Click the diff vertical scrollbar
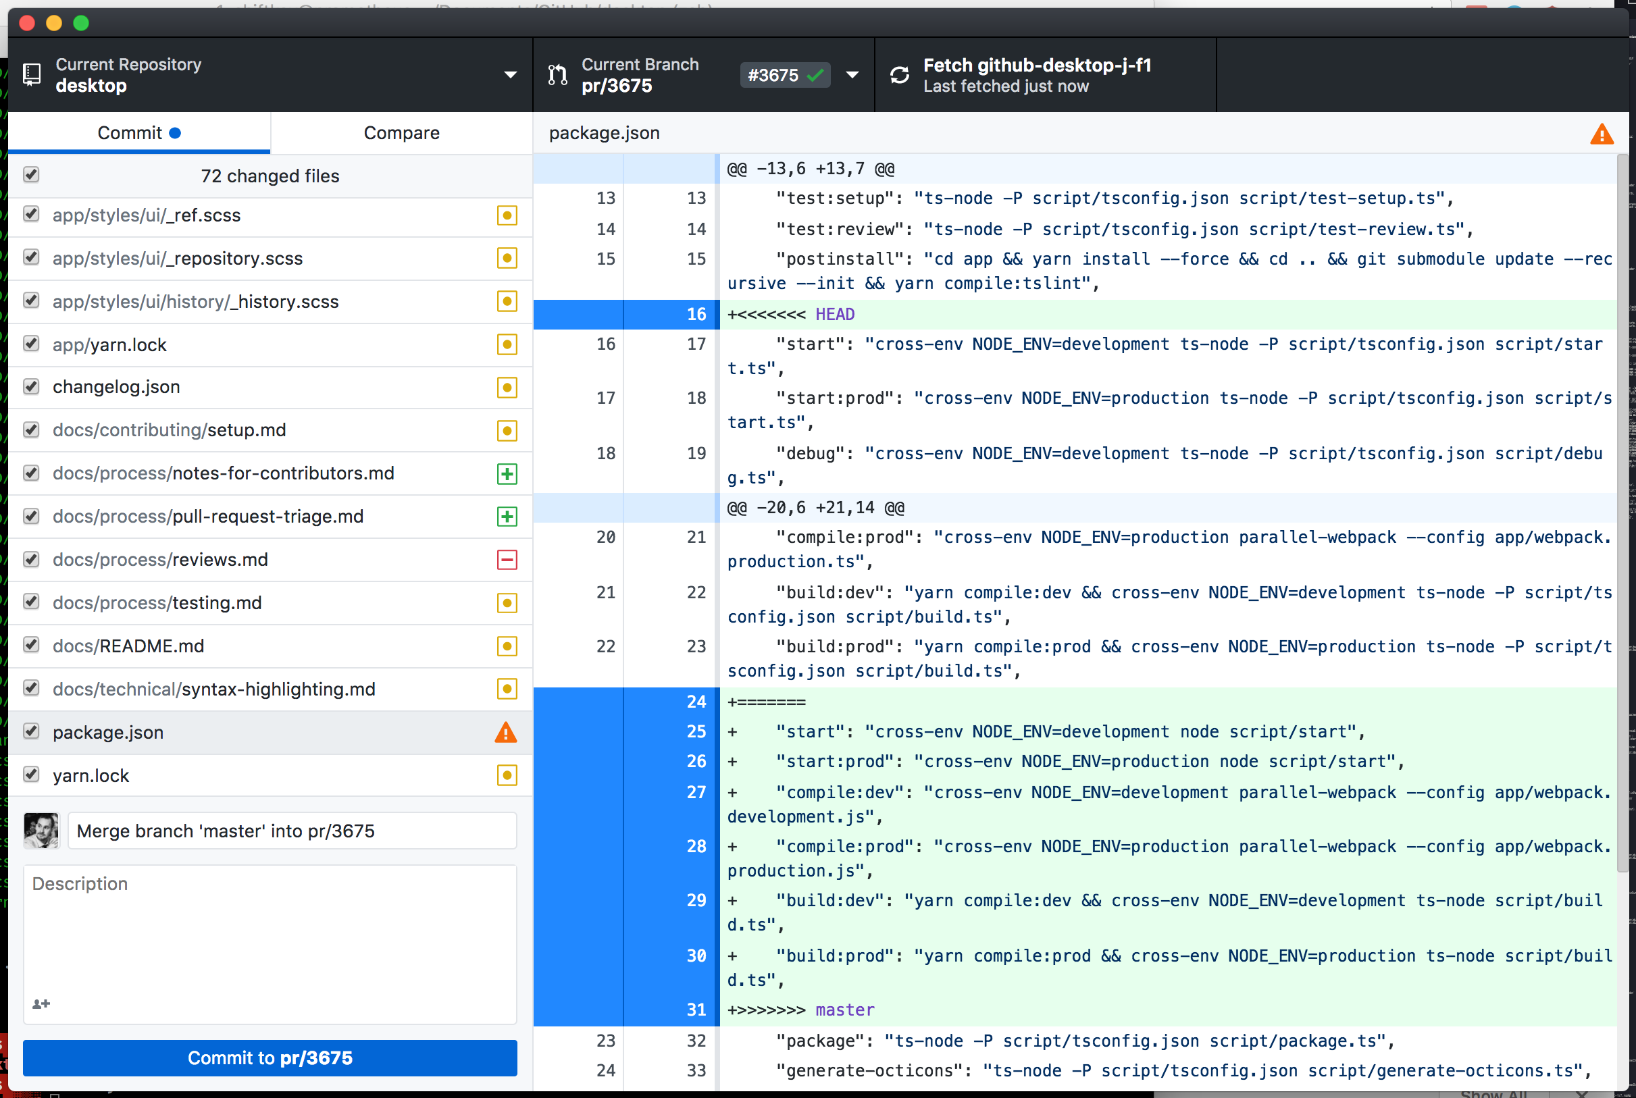 pyautogui.click(x=1622, y=514)
